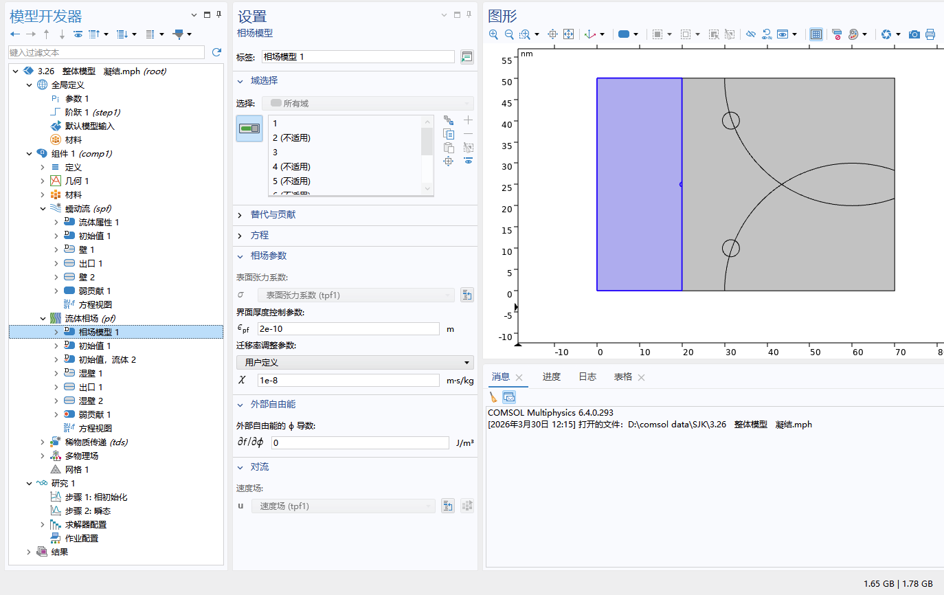The width and height of the screenshot is (944, 595).
Task: Click the show-more-options eye icon in Model Builder toolbar
Action: [x=78, y=34]
